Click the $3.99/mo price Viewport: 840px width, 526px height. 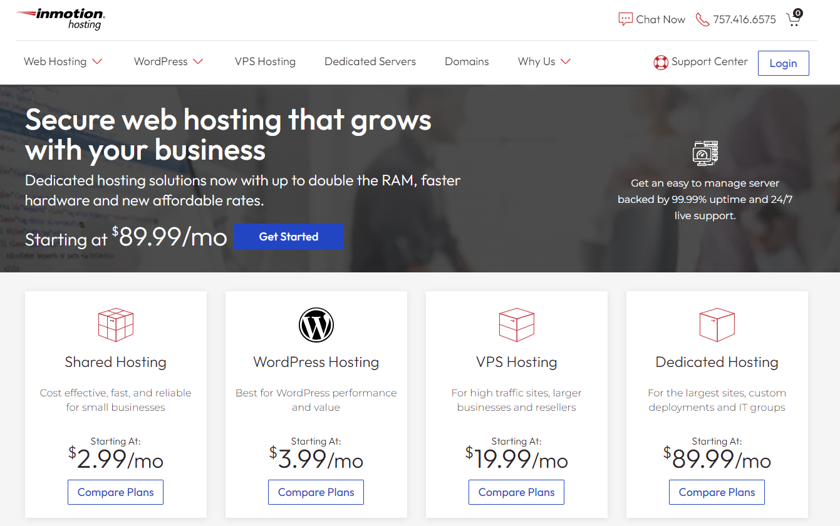[x=316, y=459]
